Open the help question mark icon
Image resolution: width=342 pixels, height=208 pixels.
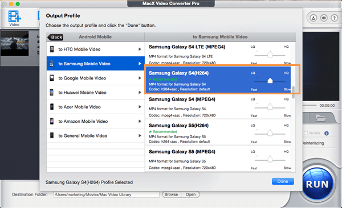[x=334, y=18]
